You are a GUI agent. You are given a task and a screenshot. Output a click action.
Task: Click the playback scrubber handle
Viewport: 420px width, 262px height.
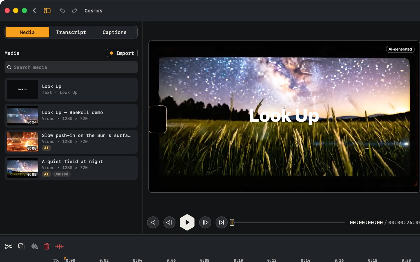click(232, 222)
